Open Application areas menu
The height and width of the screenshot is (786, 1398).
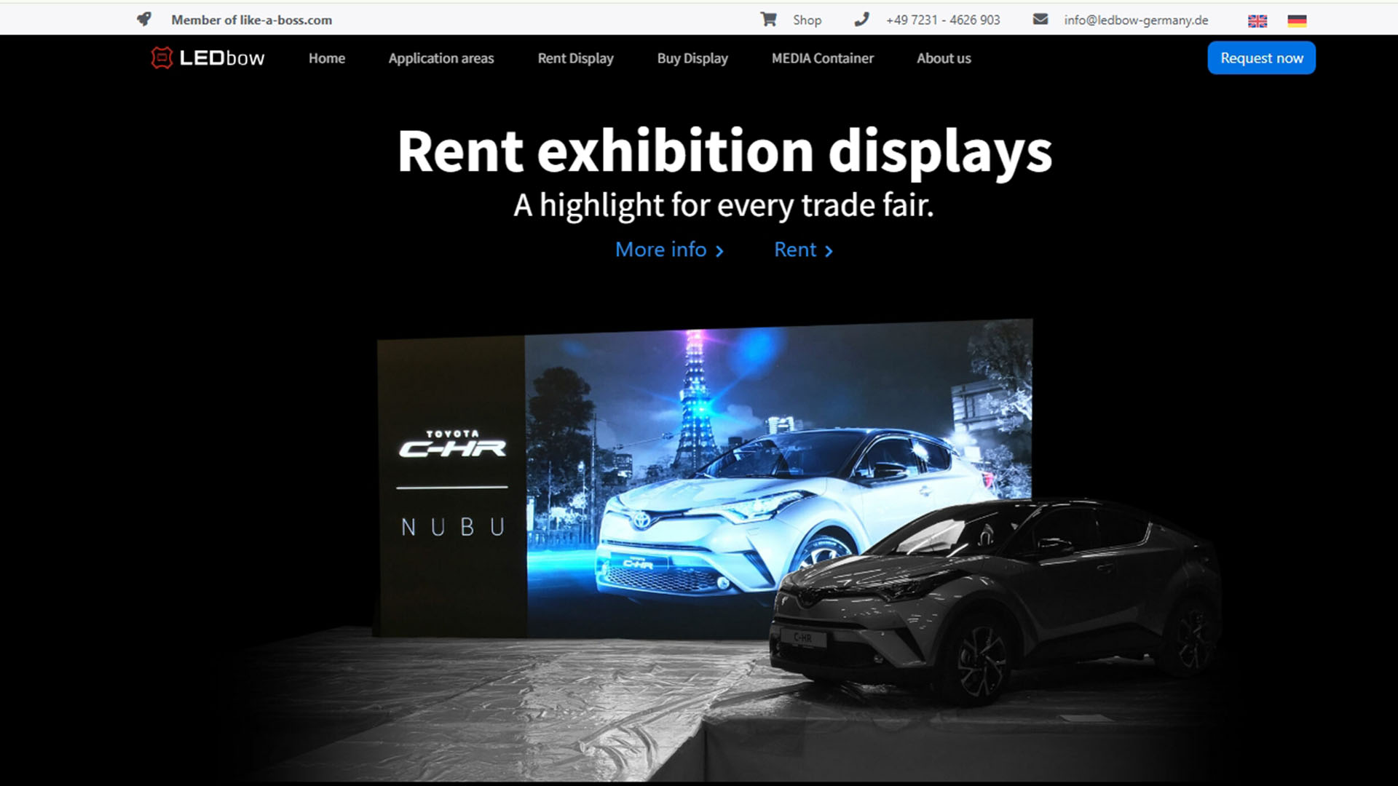[x=441, y=58]
